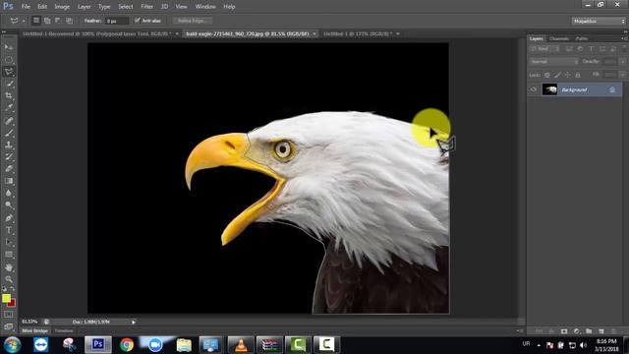Open the Fill slider arrow

622,75
